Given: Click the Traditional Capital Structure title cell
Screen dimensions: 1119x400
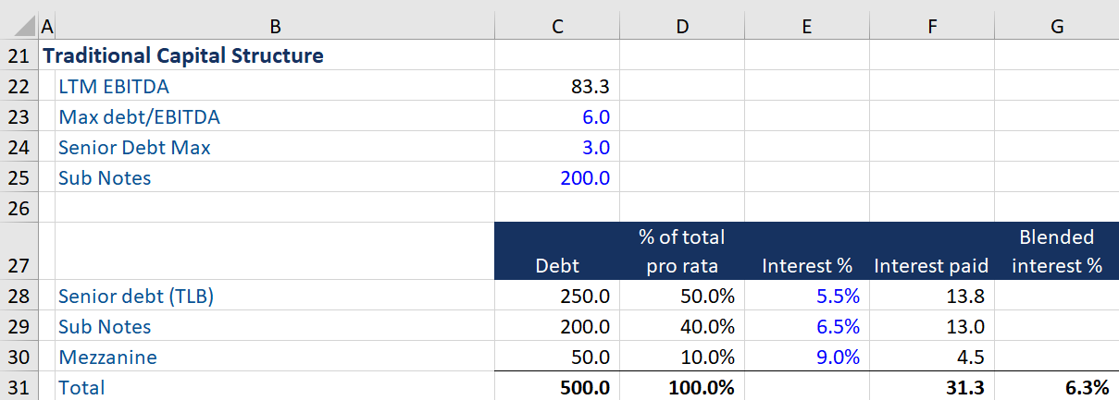Looking at the screenshot, I should [183, 55].
